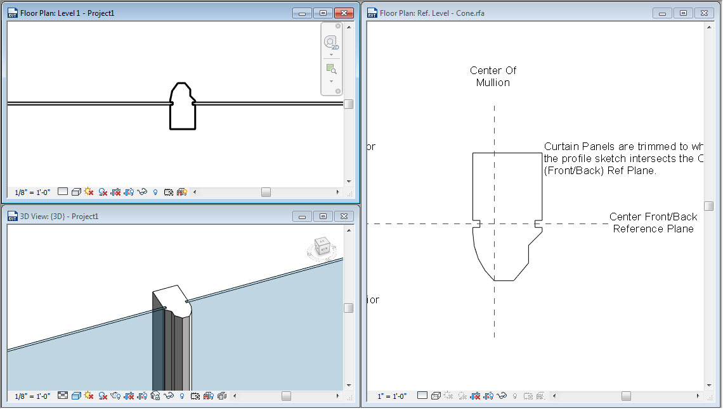Click horizontal scroll thumb in Level 1 view
This screenshot has height=409, width=723.
[x=266, y=192]
